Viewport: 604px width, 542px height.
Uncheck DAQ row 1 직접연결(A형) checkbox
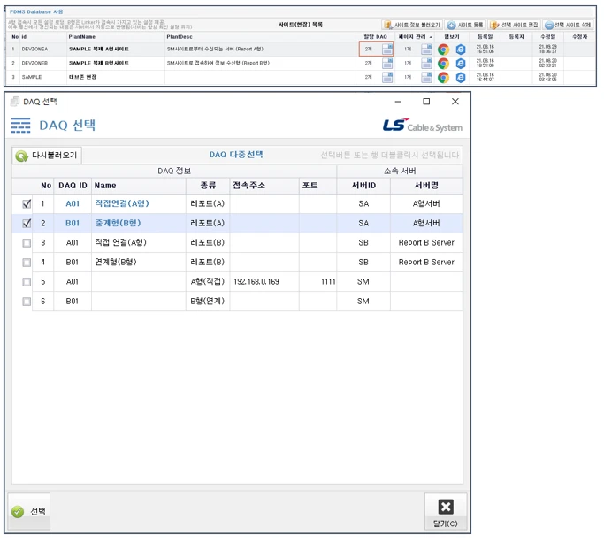(27, 203)
